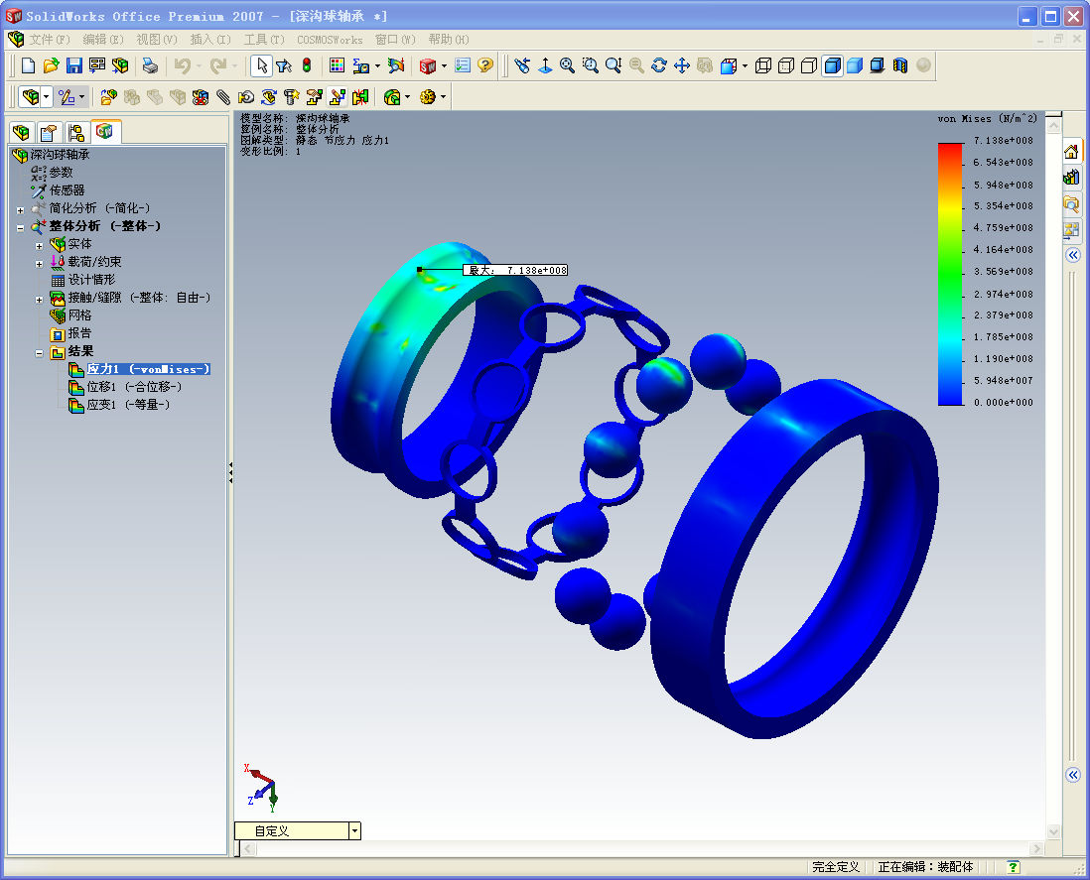Open File Explorer task pane icon
This screenshot has height=880, width=1090.
(1071, 204)
